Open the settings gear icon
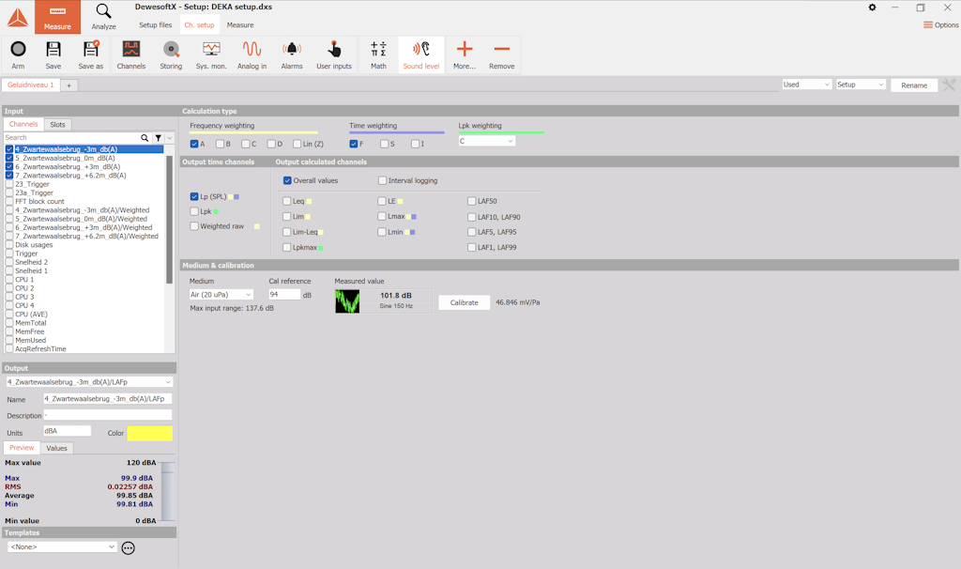Viewport: 961px width, 569px height. 872,8
